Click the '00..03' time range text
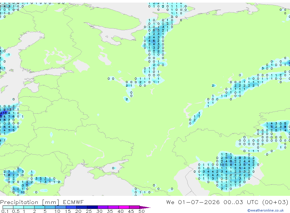The image size is (290, 213). click(x=233, y=202)
